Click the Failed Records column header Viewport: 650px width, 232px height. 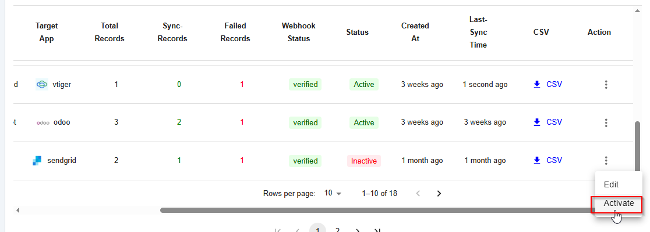235,32
